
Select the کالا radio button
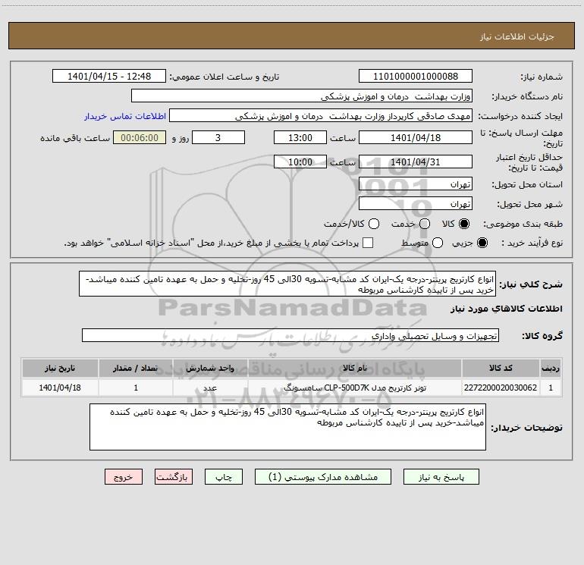click(464, 224)
